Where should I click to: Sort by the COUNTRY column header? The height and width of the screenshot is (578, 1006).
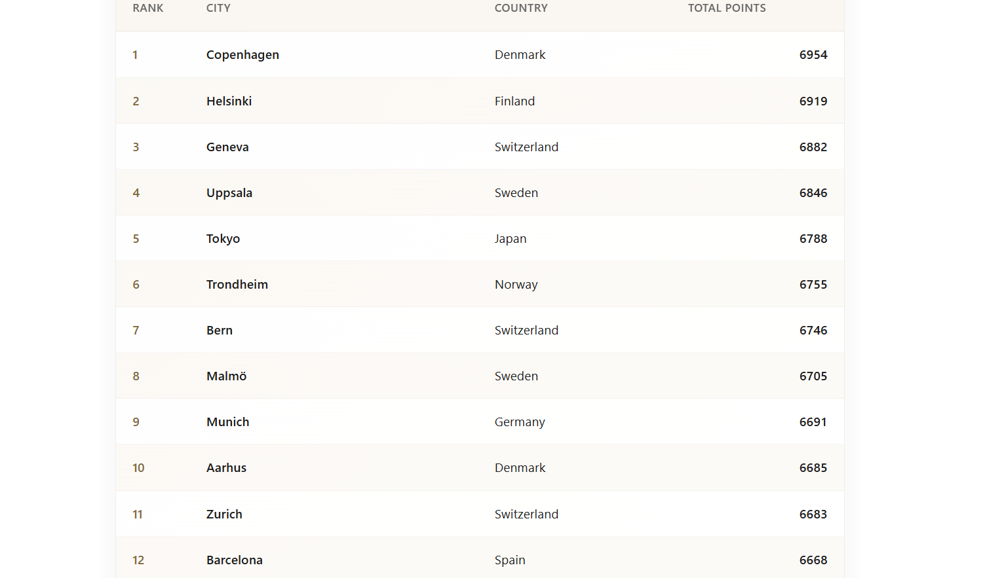coord(521,8)
